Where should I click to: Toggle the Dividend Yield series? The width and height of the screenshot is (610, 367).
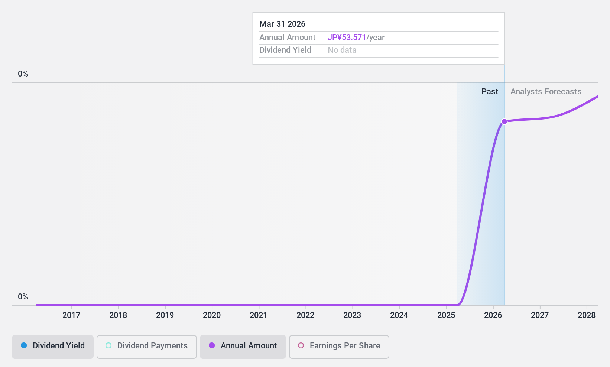coord(52,347)
